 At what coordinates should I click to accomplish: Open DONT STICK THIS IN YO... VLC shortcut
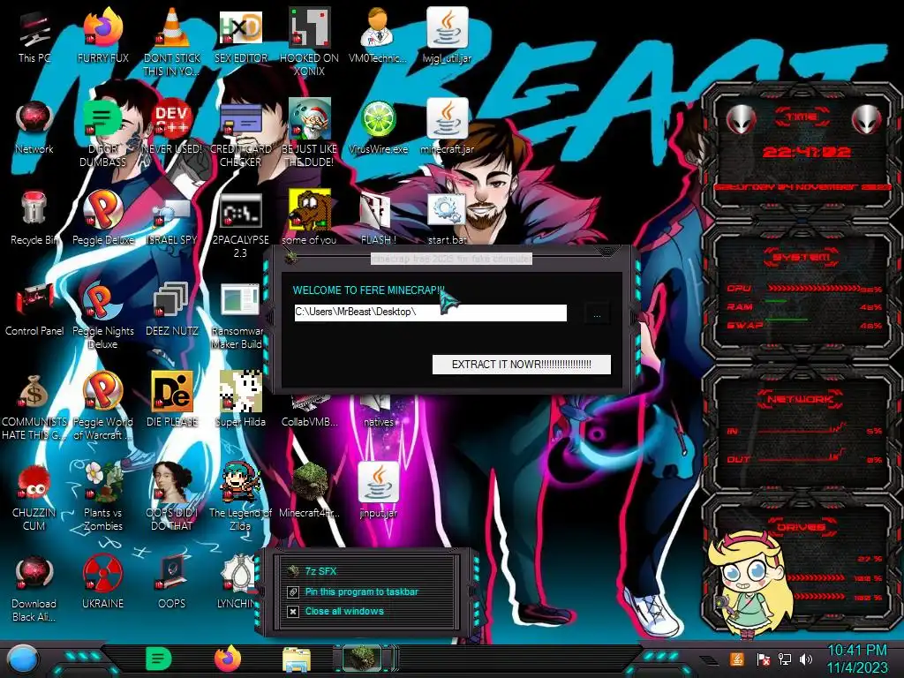click(172, 41)
